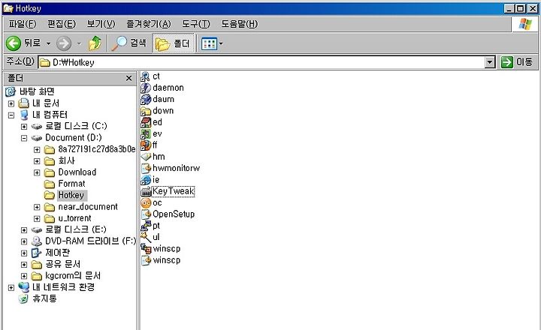Select 바탕 화면 in the tree
This screenshot has height=330, width=541.
point(37,91)
